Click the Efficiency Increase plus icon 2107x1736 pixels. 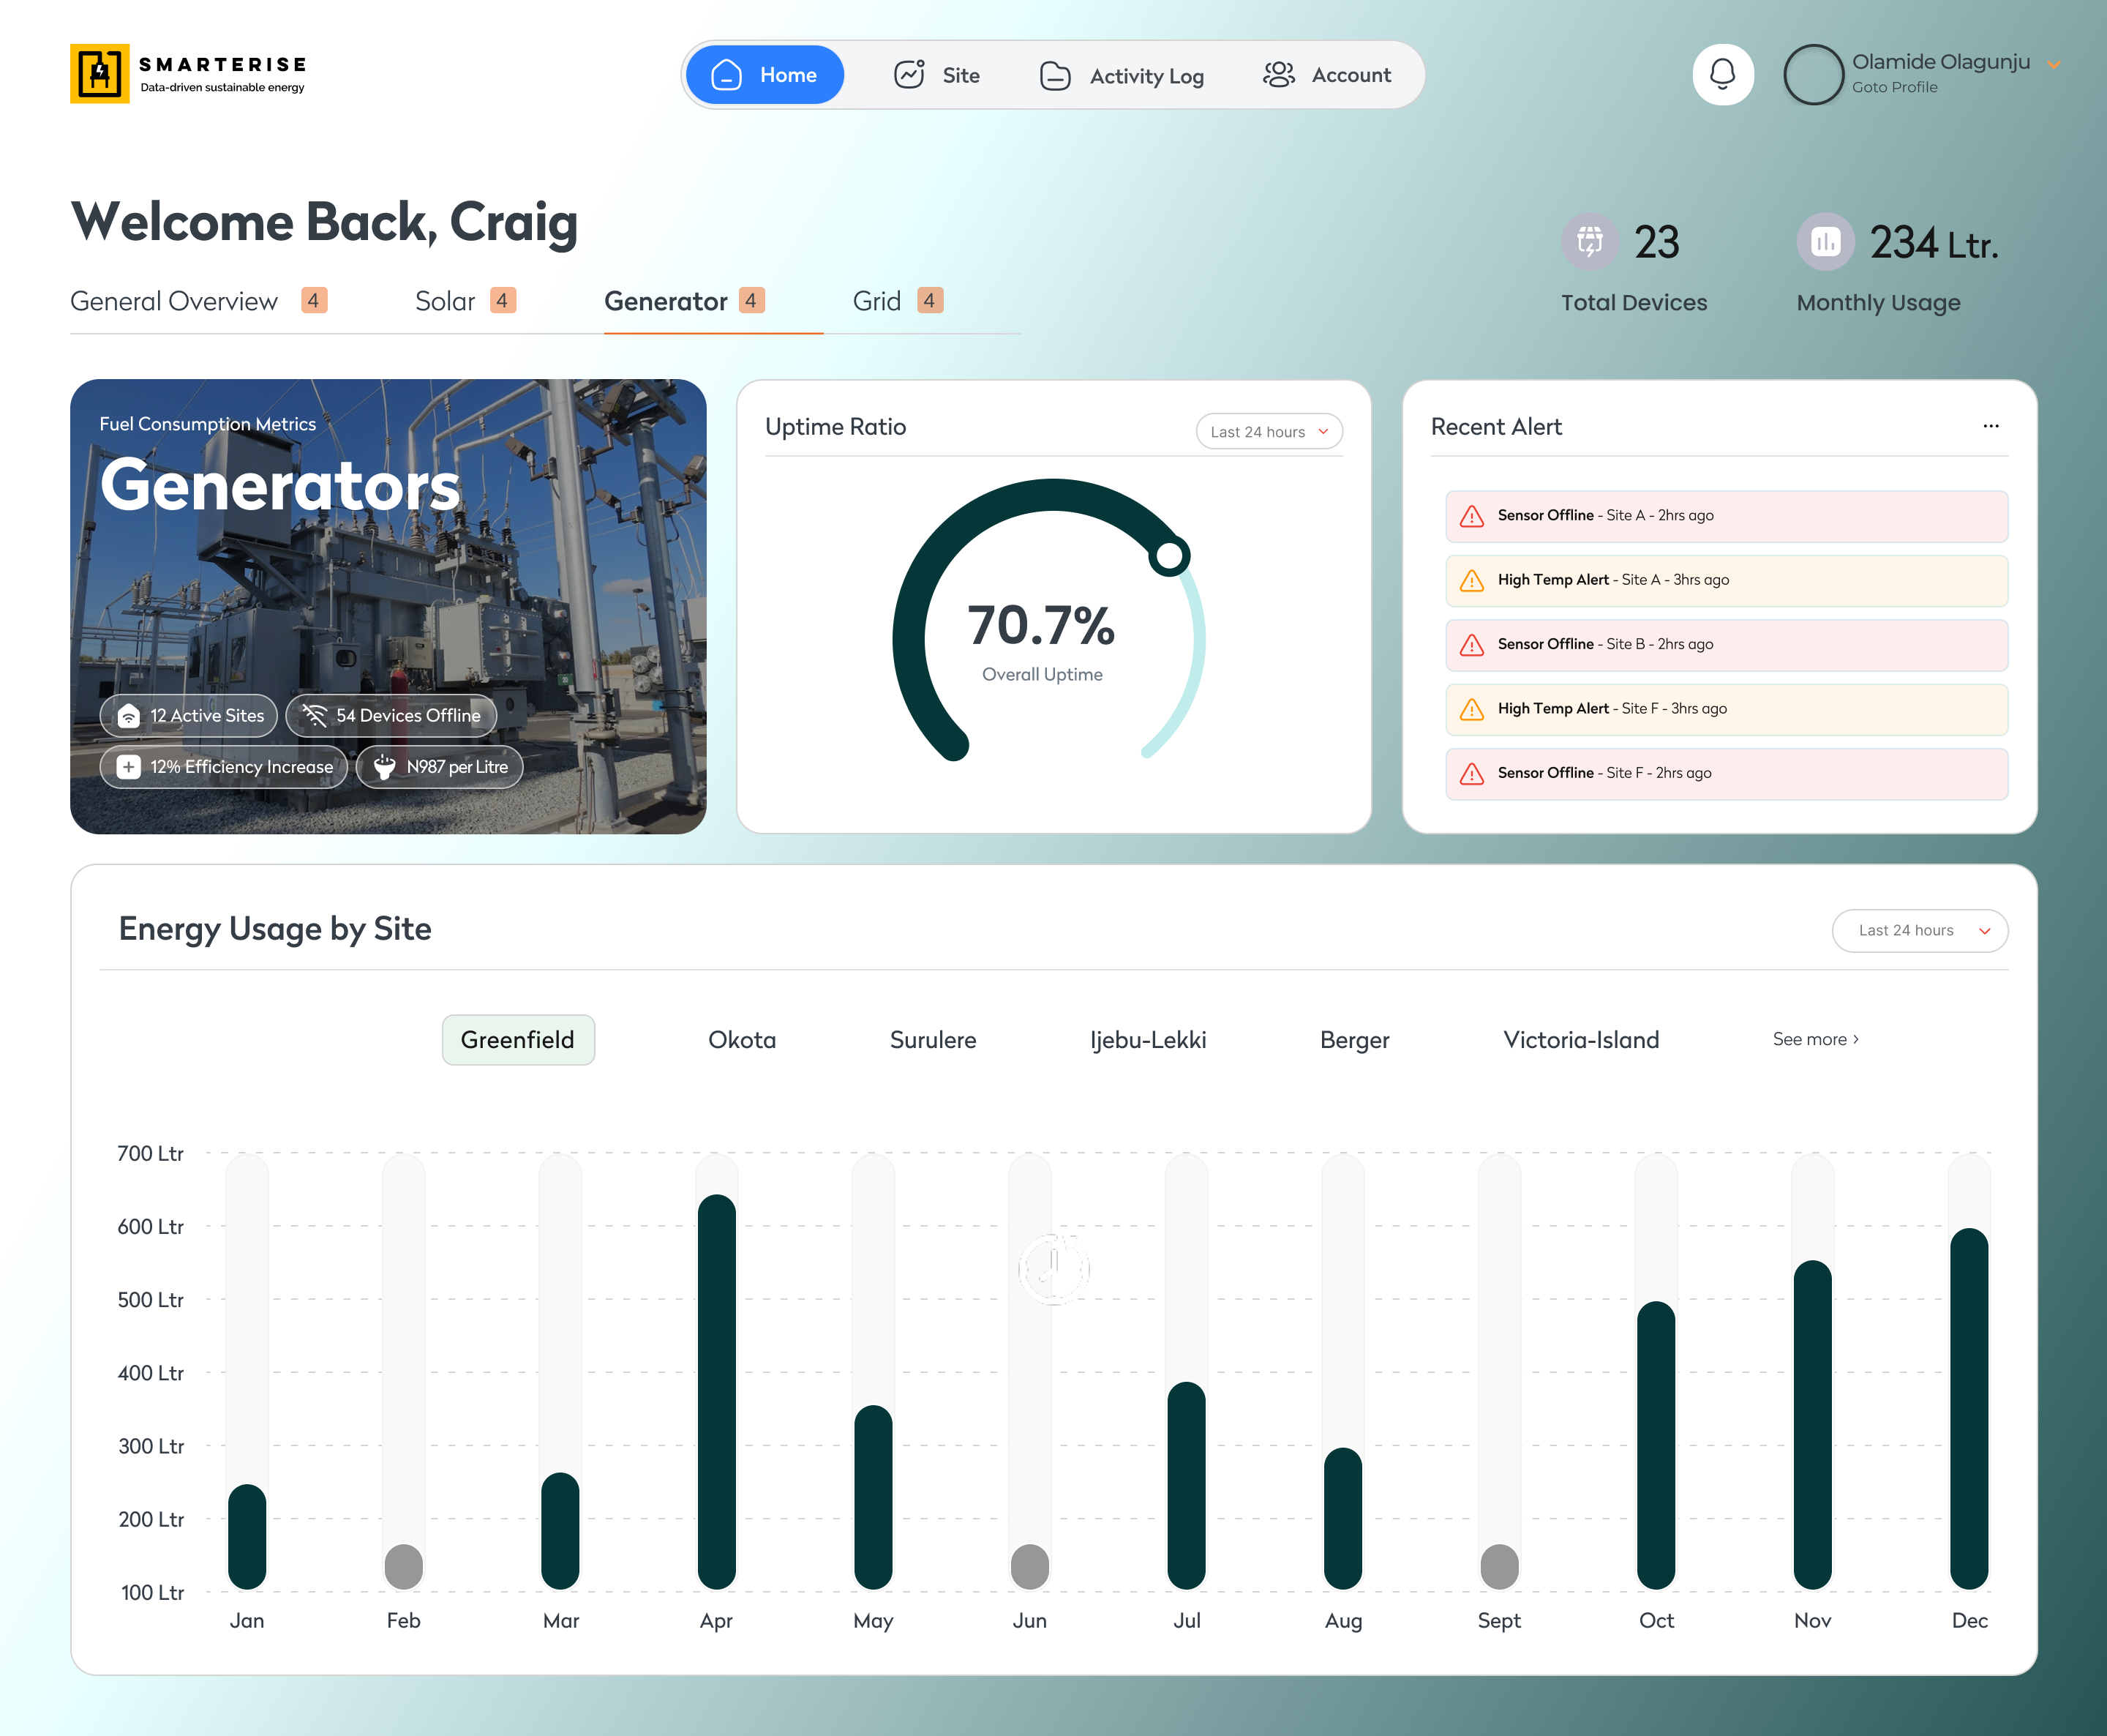(129, 767)
